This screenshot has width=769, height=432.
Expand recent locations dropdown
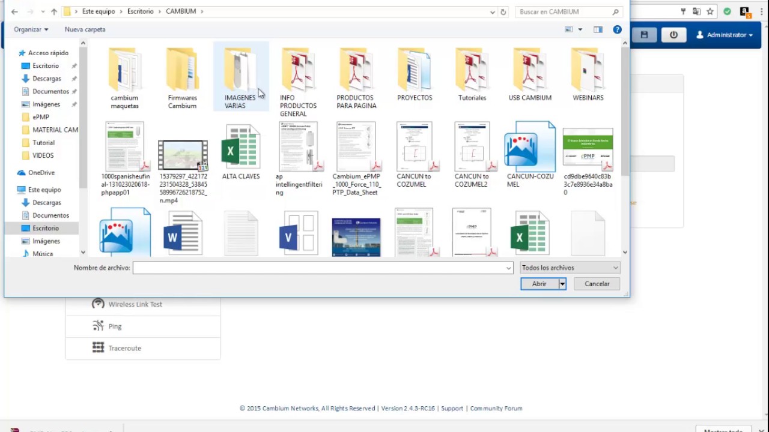(43, 12)
